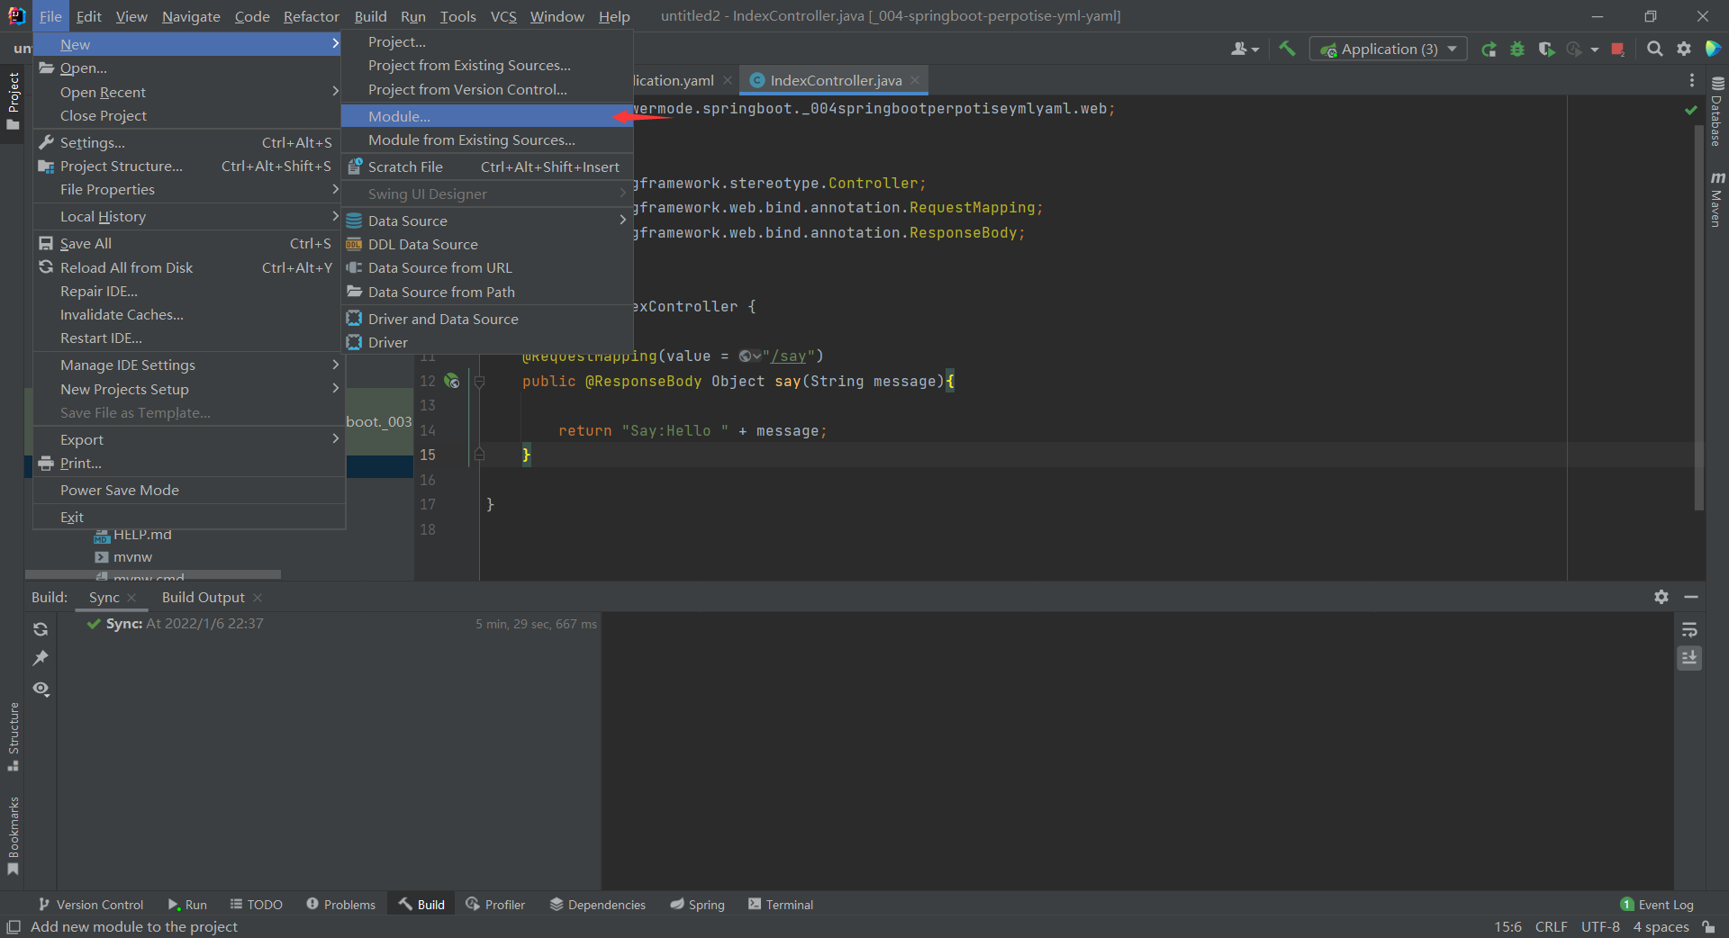Fold the say method at line 12
Screen dimensions: 1729x938
[x=479, y=381]
